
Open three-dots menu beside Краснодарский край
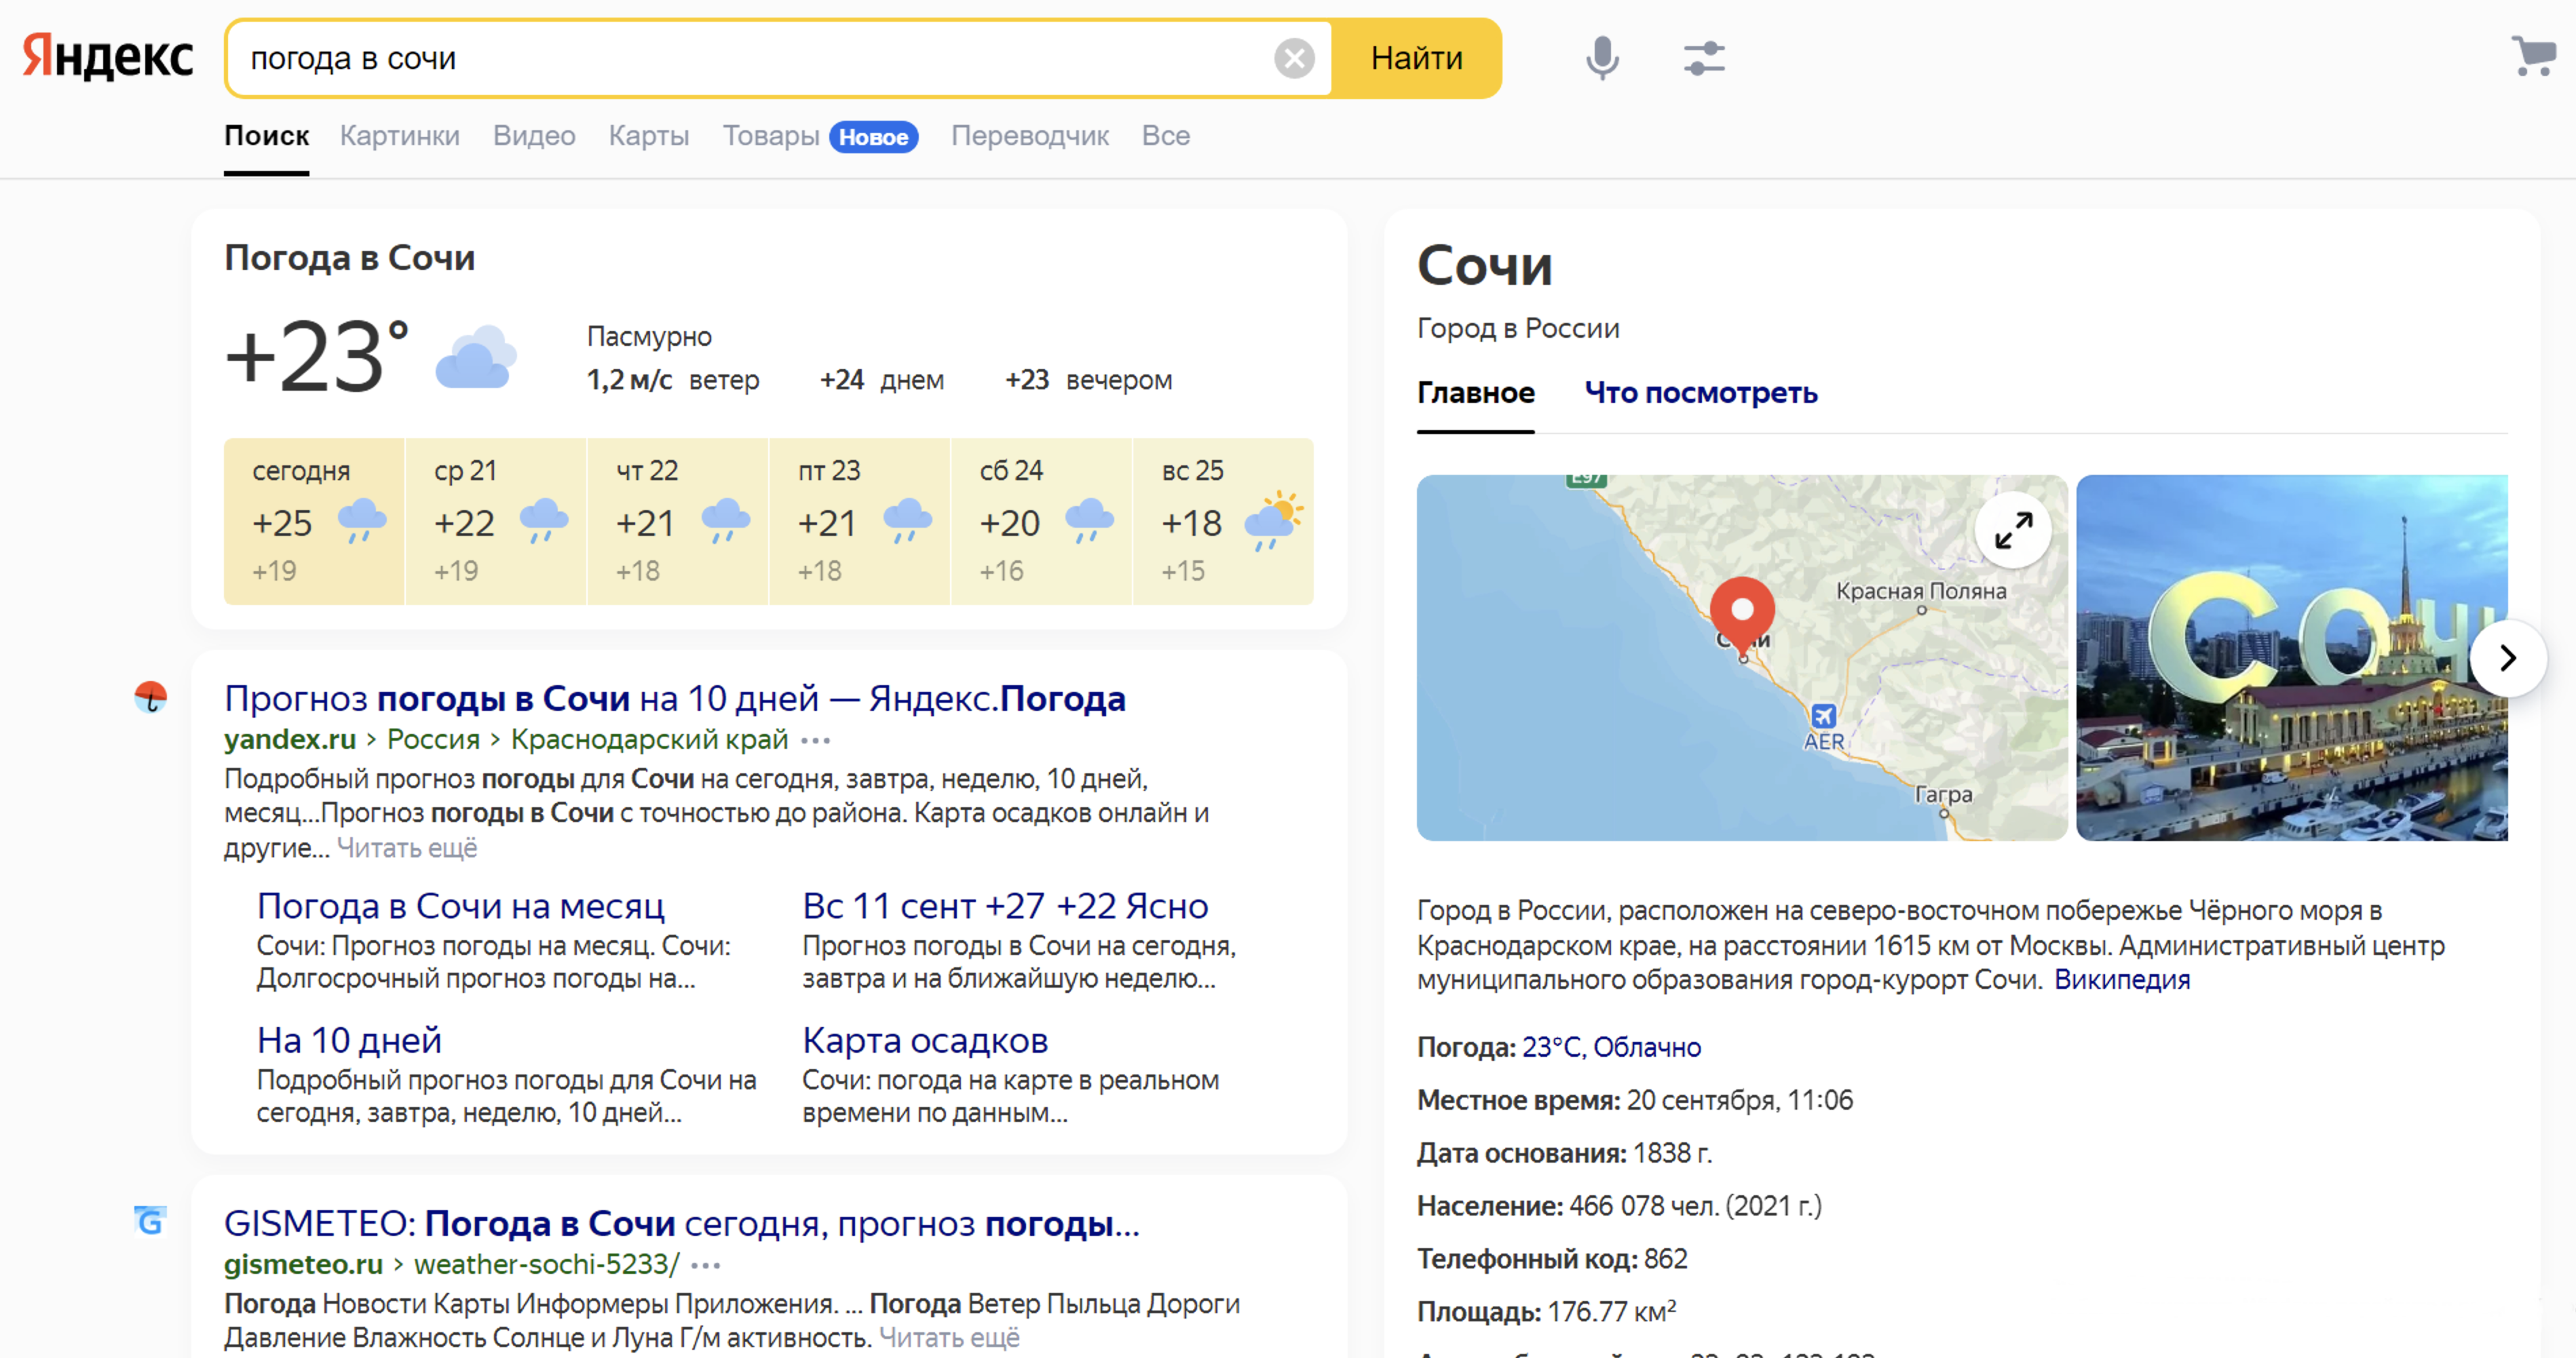815,741
